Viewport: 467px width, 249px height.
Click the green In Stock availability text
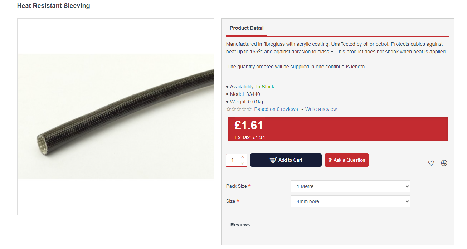click(x=265, y=87)
